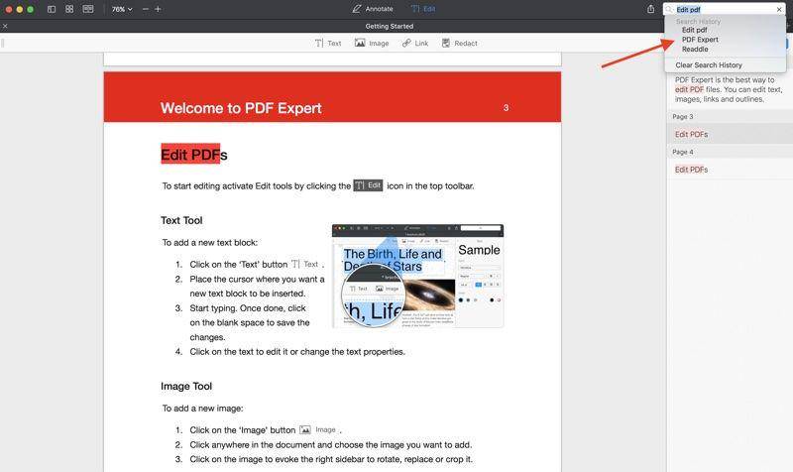Click Clear Search History
Viewport: 793px width, 472px height.
click(x=709, y=65)
